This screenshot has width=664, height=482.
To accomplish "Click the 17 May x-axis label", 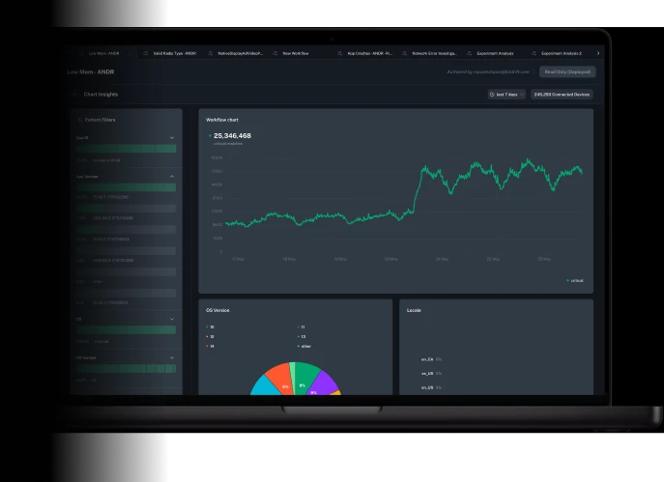I will (x=239, y=259).
